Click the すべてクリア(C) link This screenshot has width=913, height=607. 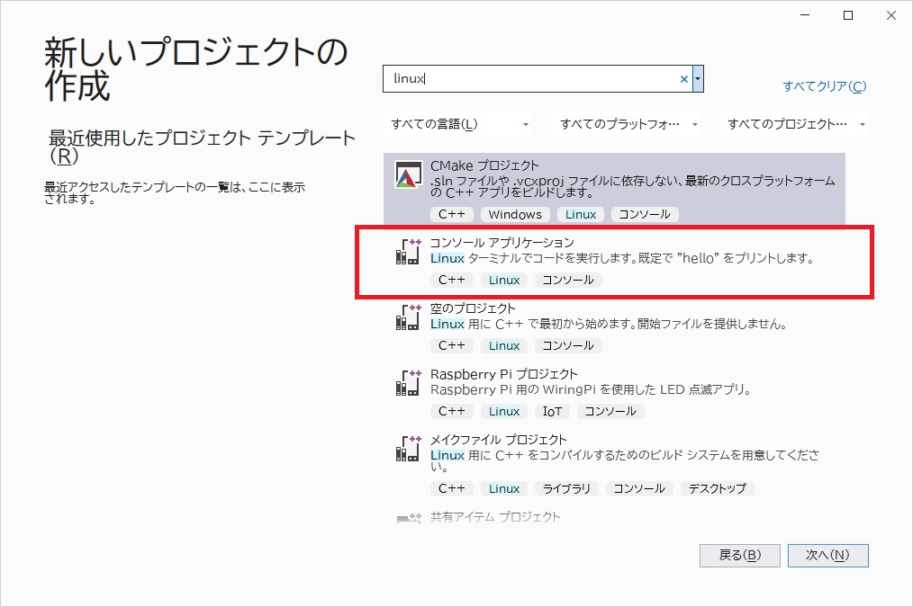click(825, 86)
